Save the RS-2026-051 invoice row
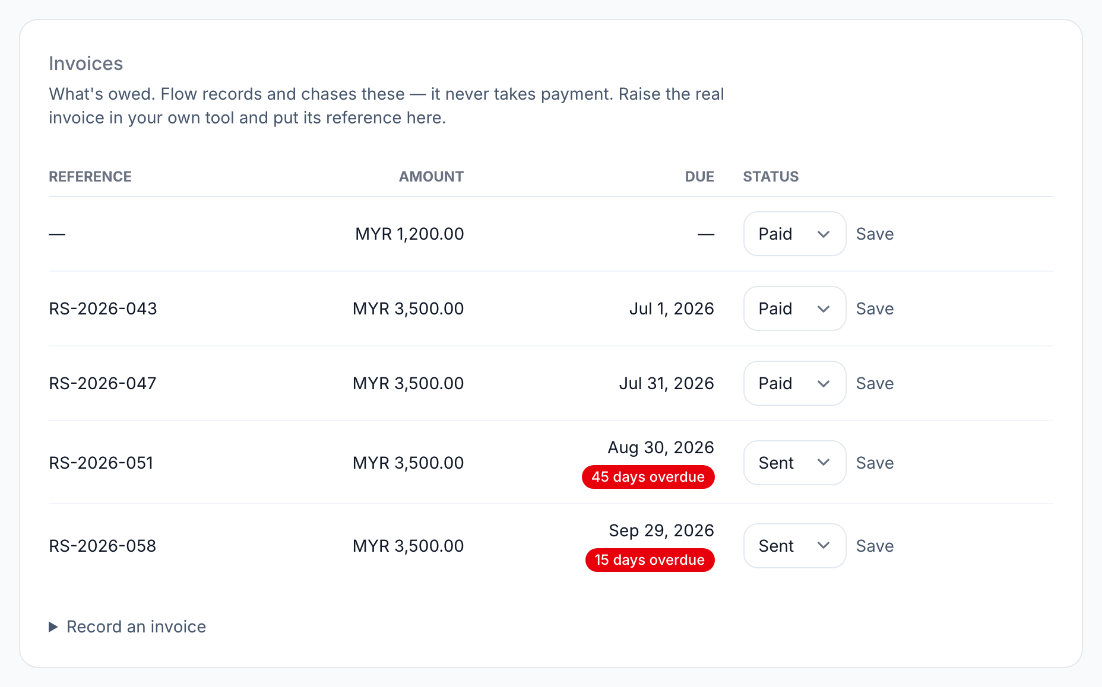The width and height of the screenshot is (1102, 687). [x=875, y=463]
